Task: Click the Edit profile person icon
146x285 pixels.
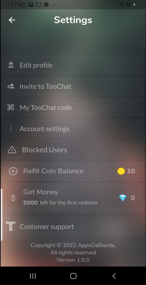Action: point(11,65)
